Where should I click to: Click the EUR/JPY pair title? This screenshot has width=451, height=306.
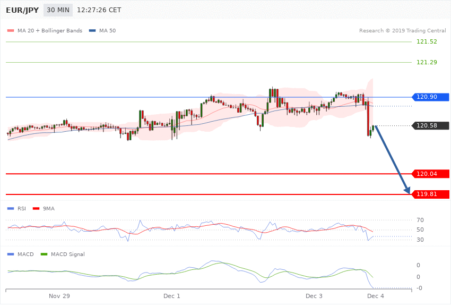click(x=22, y=10)
